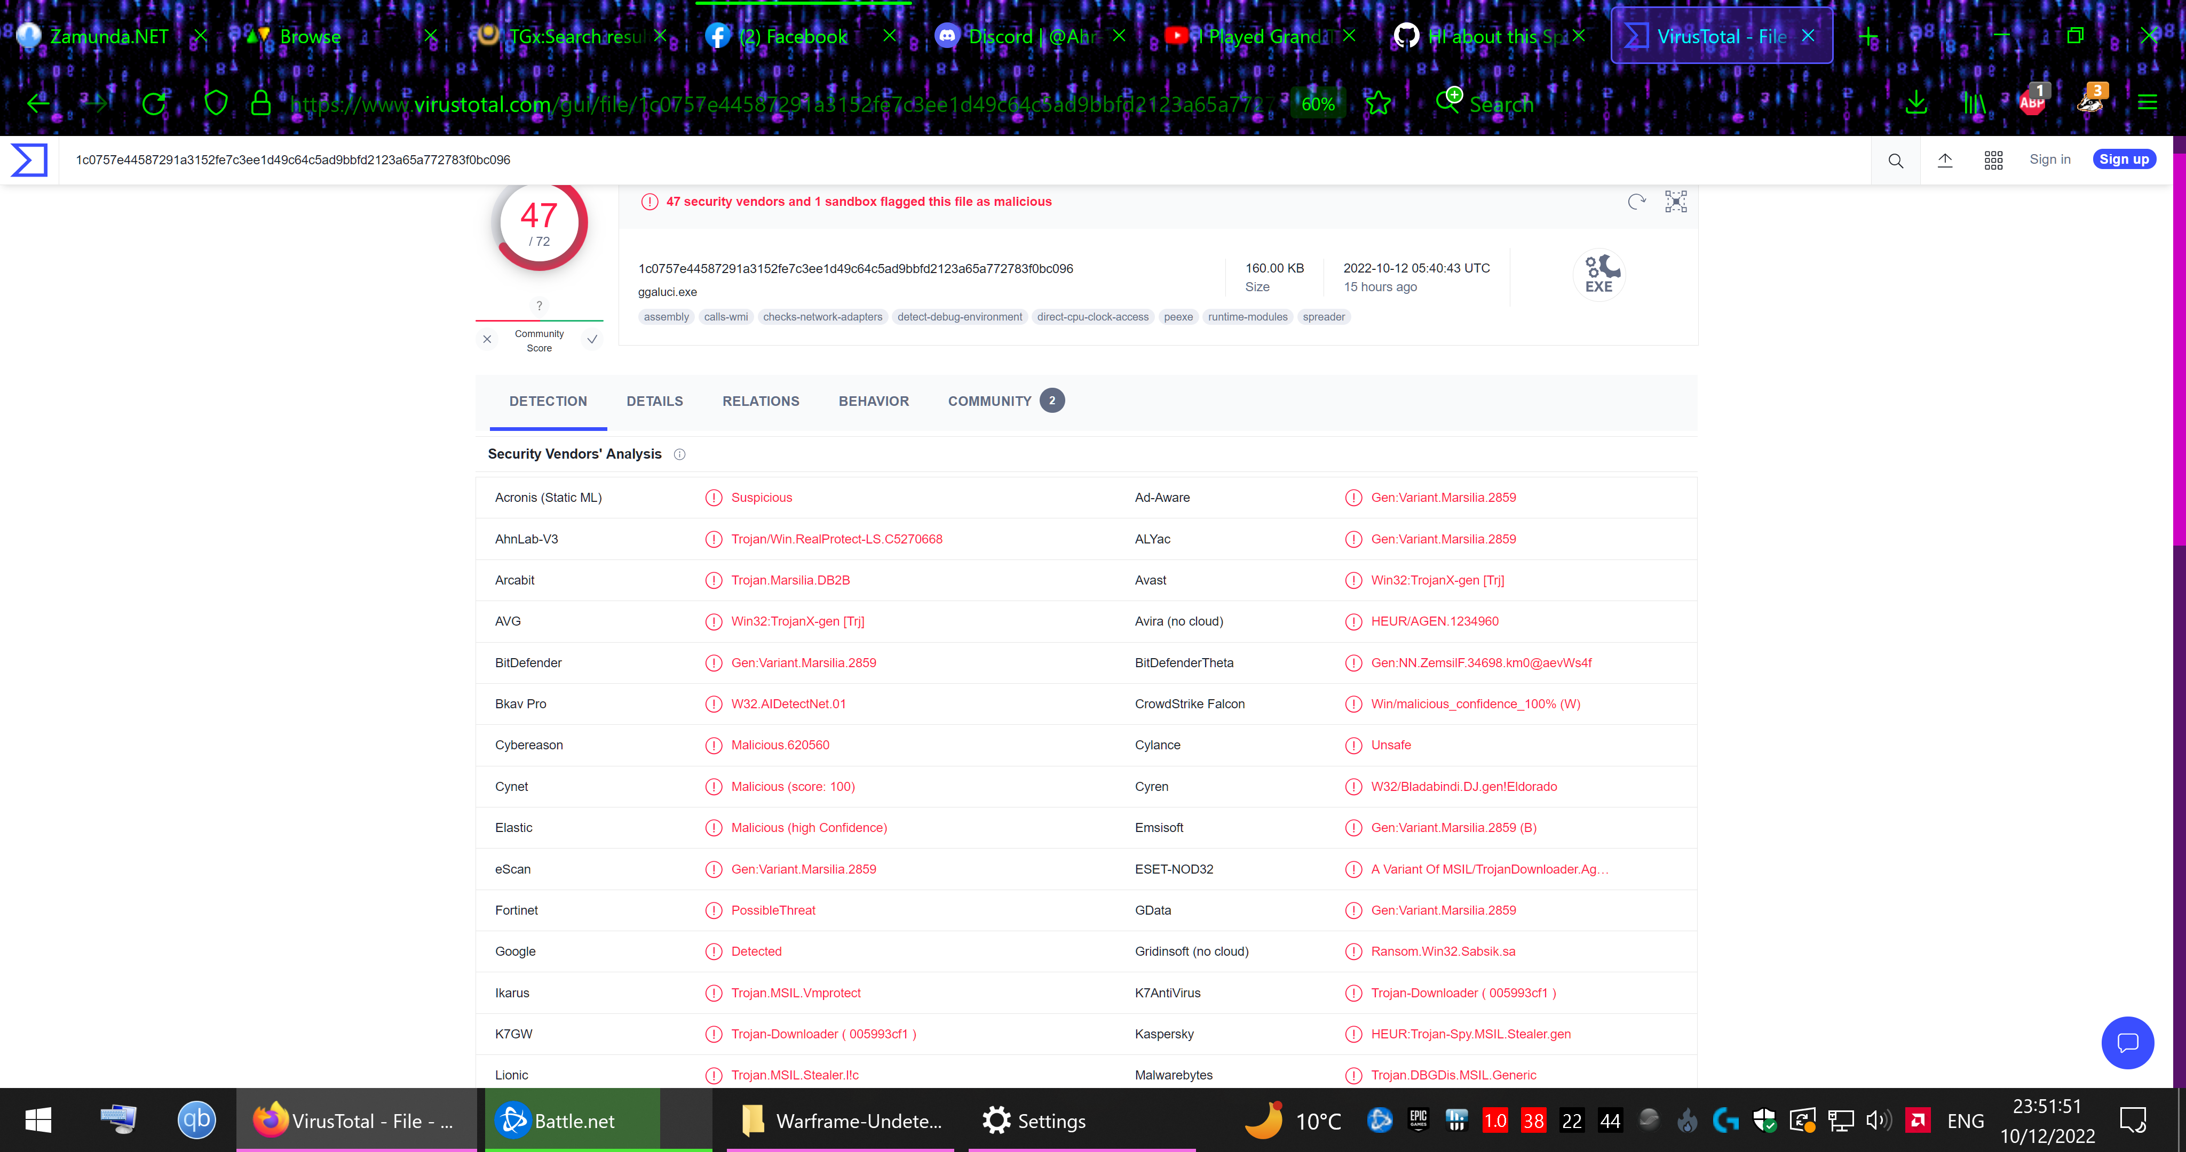
Task: Open the VirusTotal apps grid icon
Action: [x=1993, y=159]
